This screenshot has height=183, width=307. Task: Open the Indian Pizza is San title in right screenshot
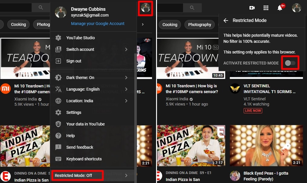pyautogui.click(x=183, y=179)
